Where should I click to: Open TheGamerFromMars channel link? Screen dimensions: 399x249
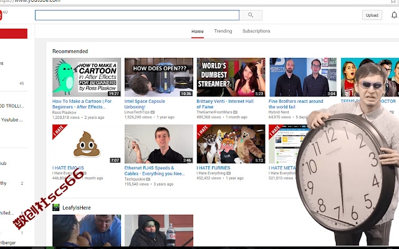pyautogui.click(x=214, y=112)
